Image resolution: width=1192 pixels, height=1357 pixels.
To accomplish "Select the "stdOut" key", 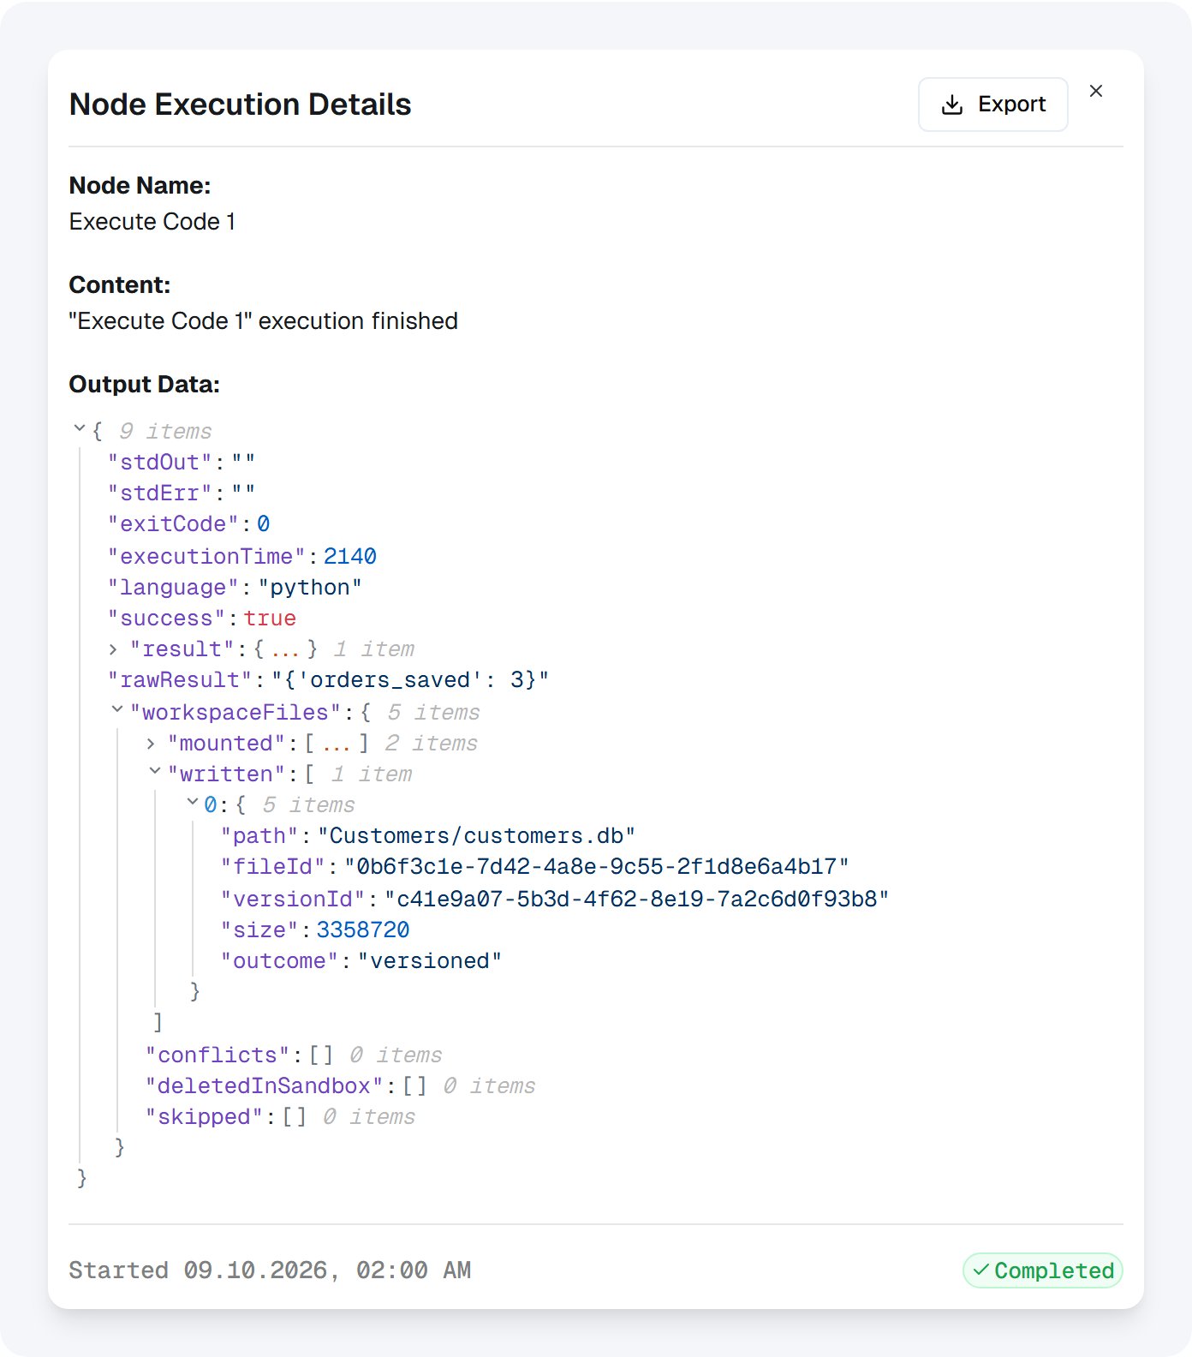I will tap(160, 463).
